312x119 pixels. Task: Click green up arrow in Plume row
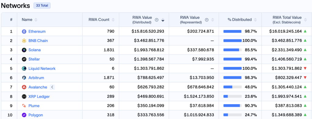(305, 106)
